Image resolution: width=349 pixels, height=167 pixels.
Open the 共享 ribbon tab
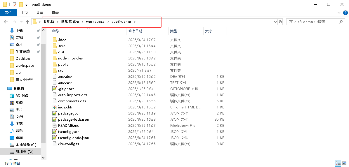(40, 13)
